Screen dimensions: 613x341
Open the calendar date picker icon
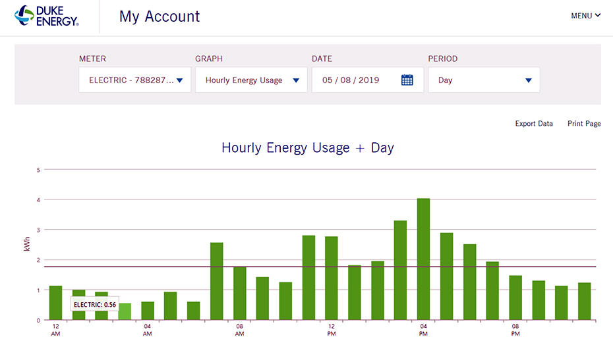[407, 80]
